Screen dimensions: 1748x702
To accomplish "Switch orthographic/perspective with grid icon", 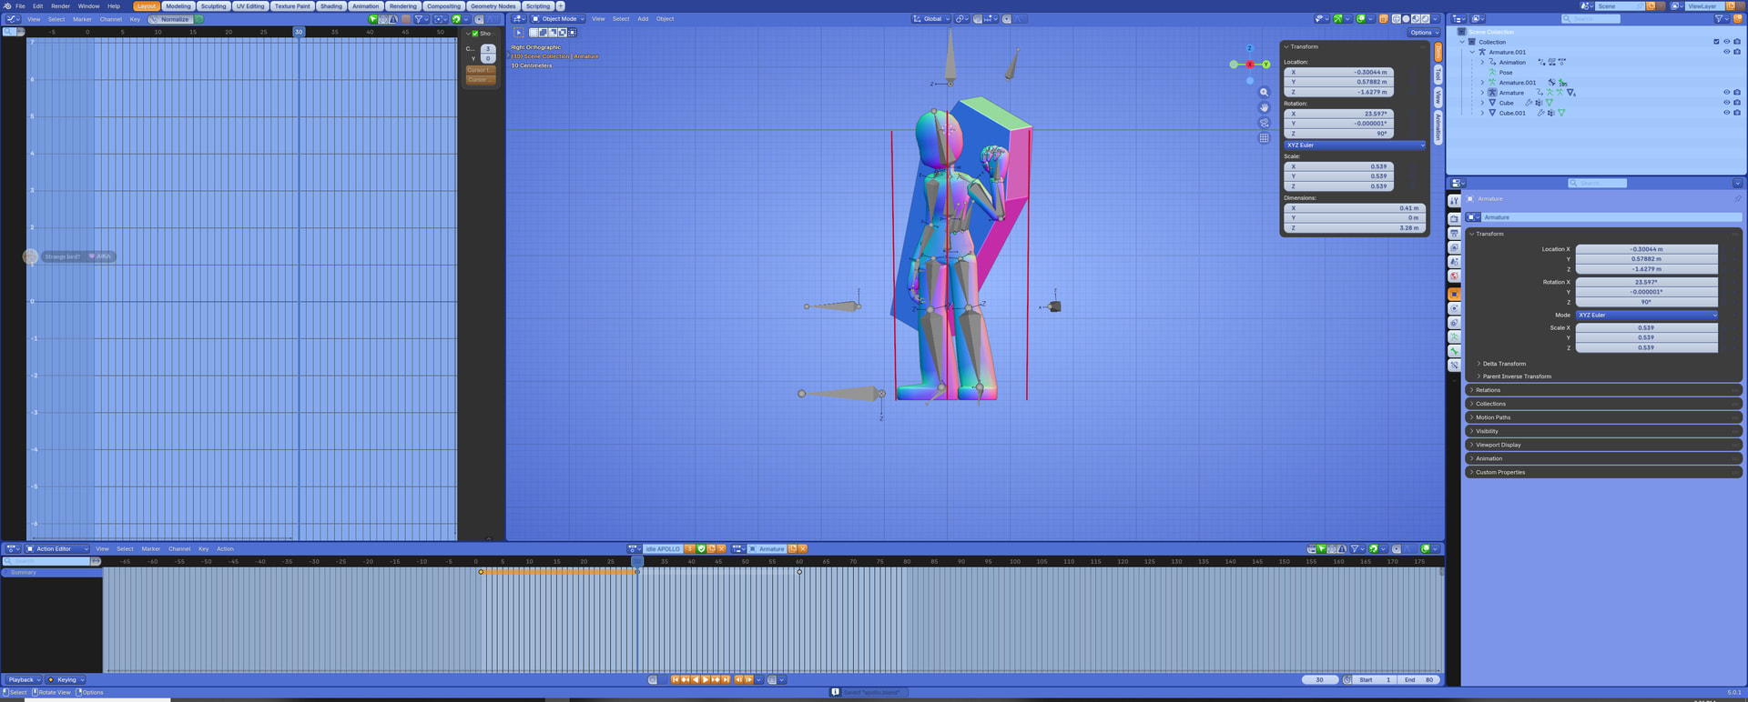I will (x=1264, y=138).
